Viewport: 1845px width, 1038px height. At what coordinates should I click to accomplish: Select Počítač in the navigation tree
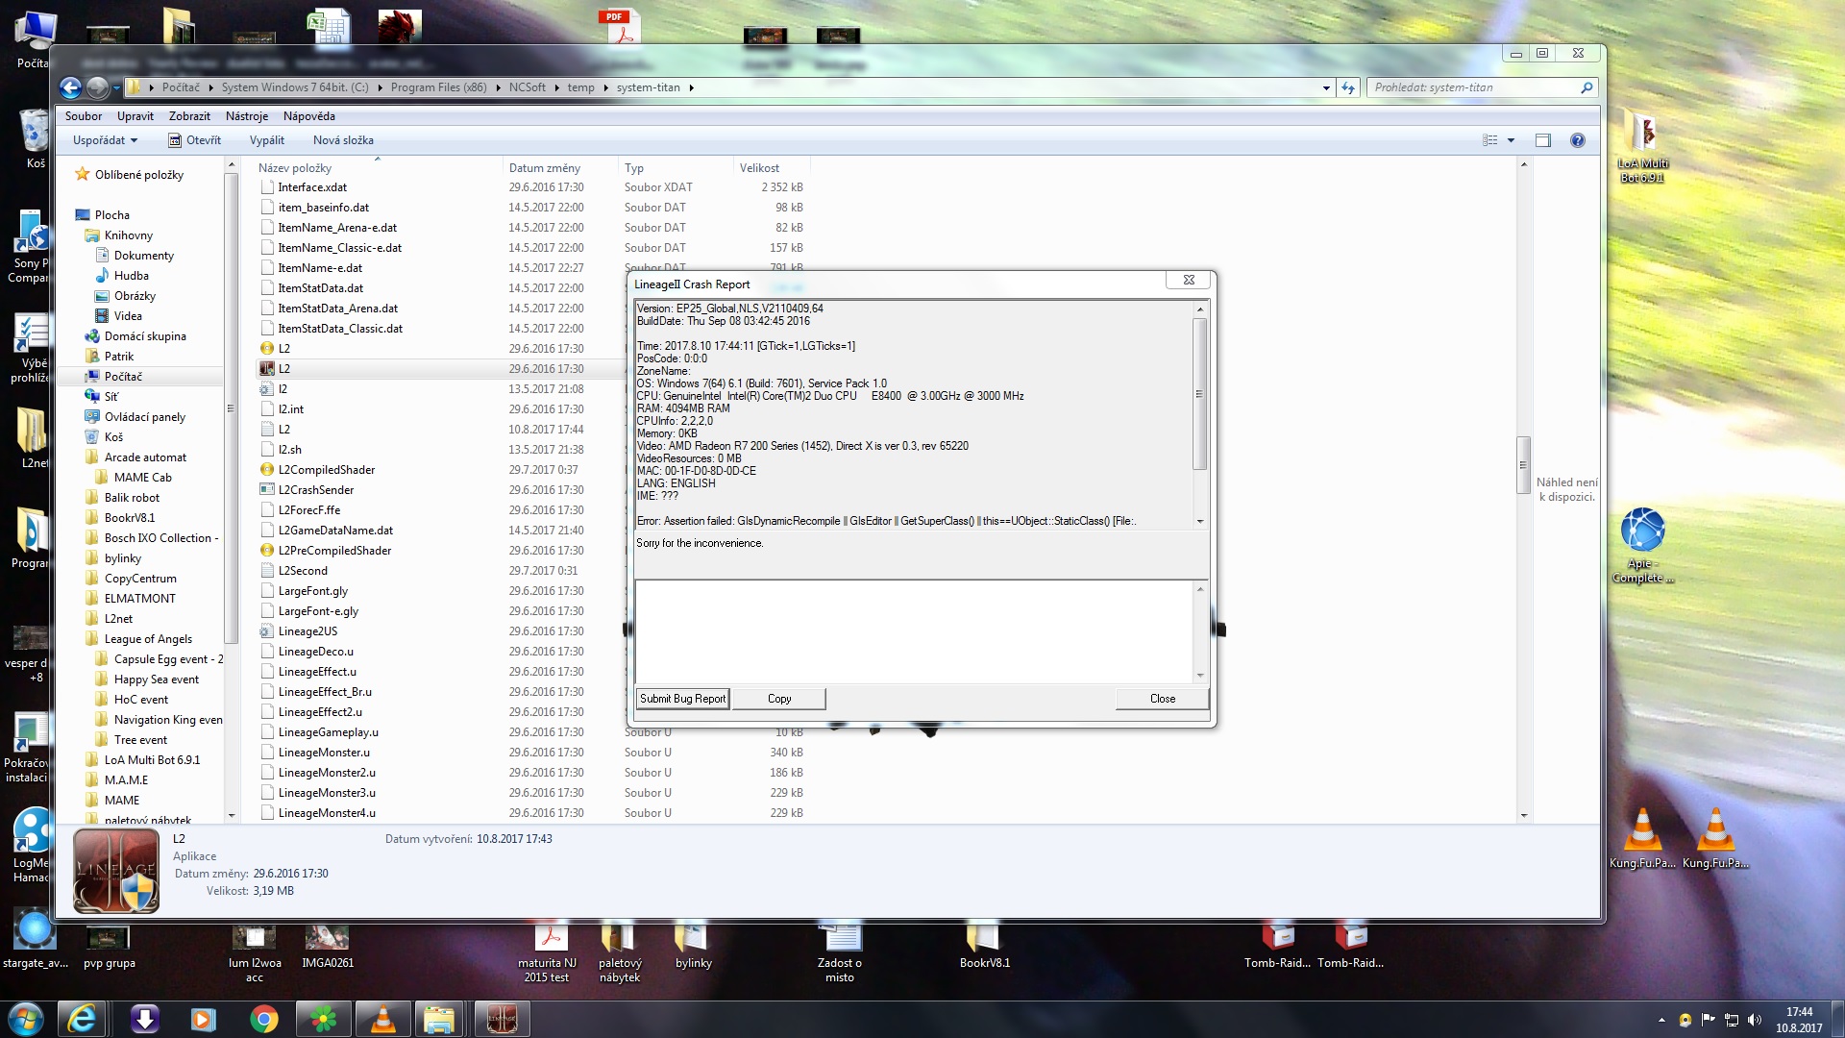point(123,377)
